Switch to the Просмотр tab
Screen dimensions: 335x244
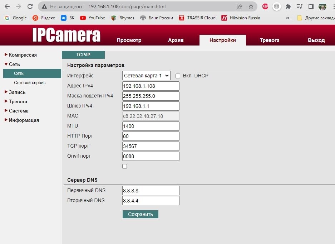click(x=129, y=40)
